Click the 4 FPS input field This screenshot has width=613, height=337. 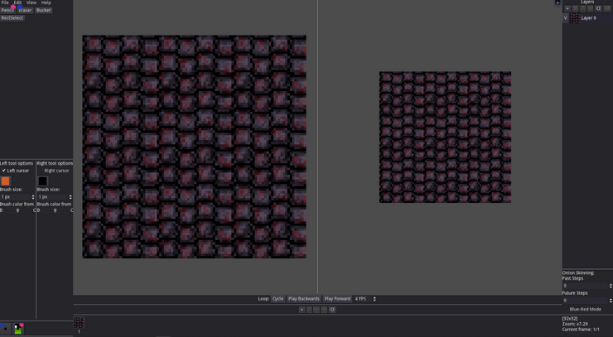click(362, 299)
